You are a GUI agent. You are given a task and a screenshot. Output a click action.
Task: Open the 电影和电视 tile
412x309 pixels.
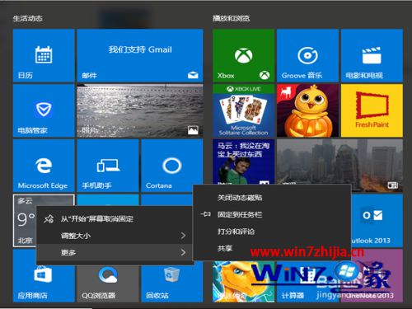372,55
